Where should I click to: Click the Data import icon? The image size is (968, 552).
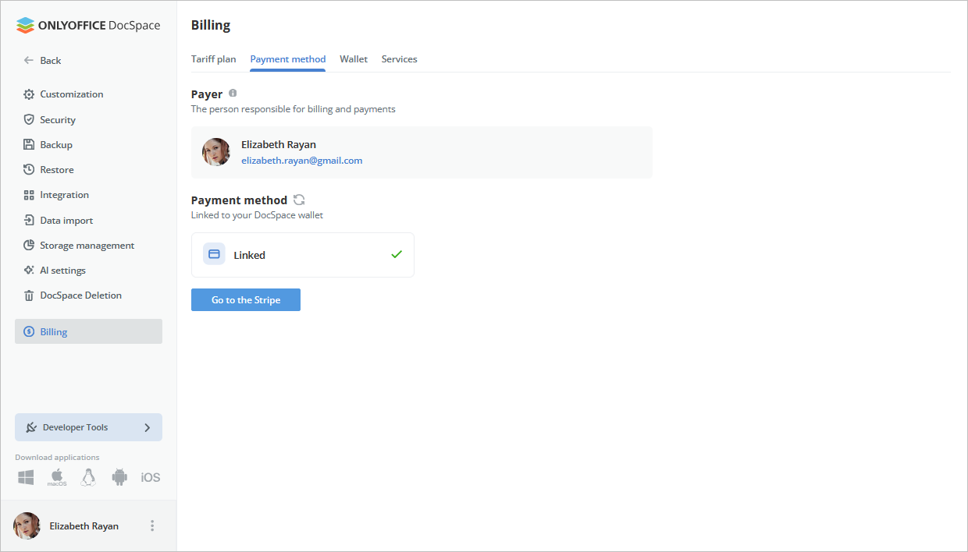click(x=29, y=220)
